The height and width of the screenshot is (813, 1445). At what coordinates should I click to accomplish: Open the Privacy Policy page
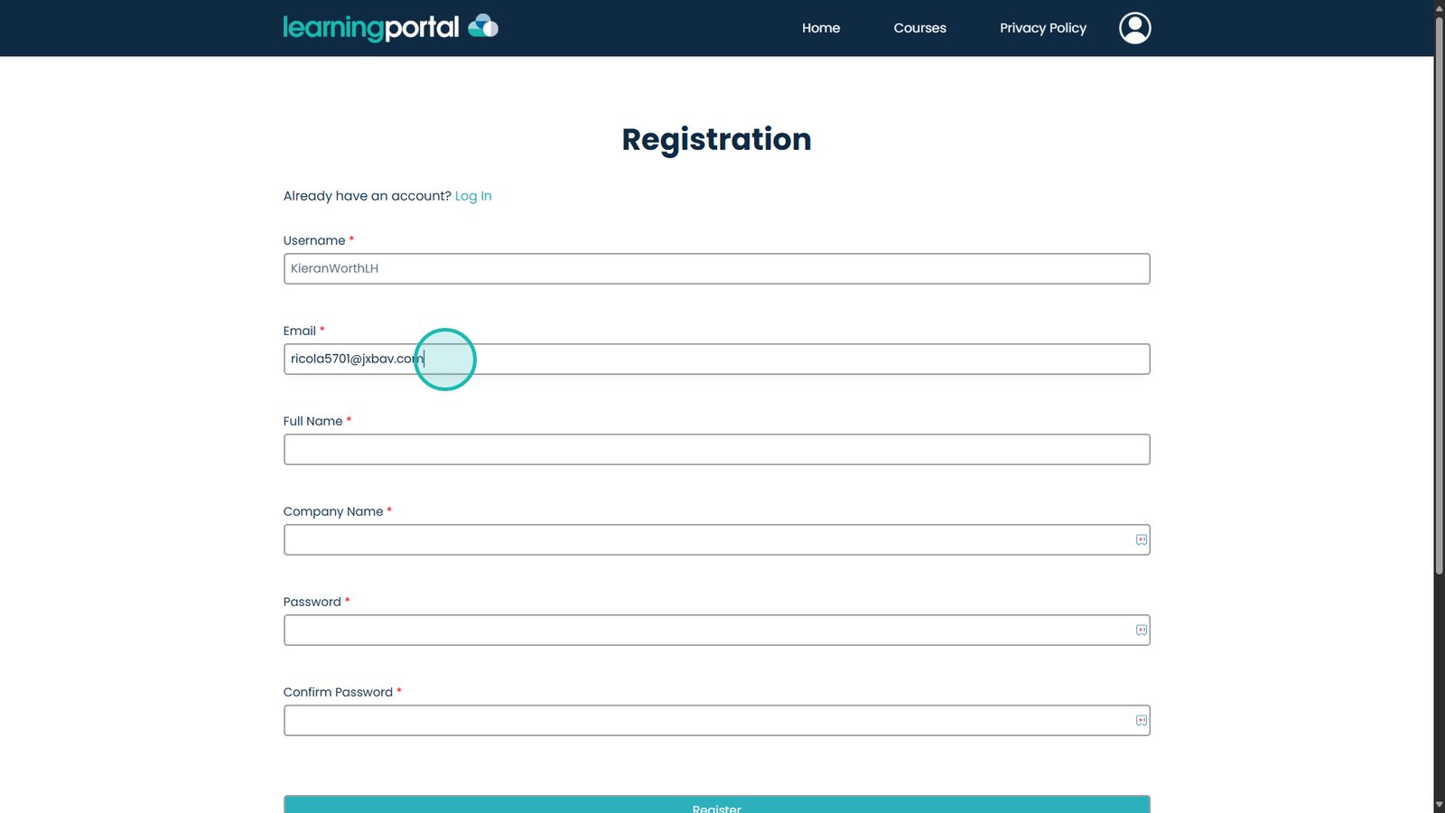tap(1043, 28)
